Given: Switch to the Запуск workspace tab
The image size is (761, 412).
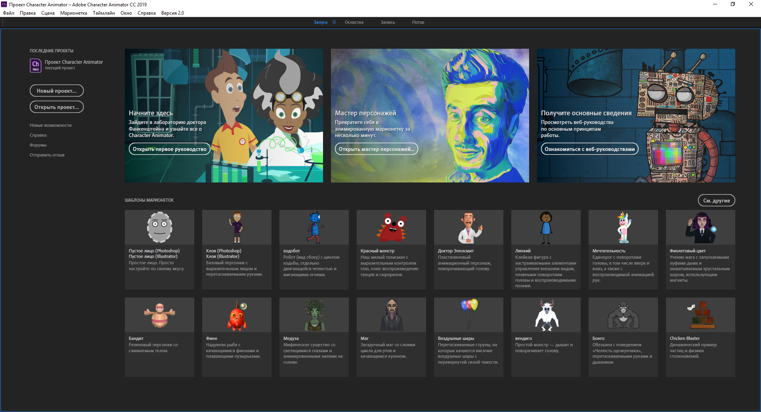Looking at the screenshot, I should 320,22.
